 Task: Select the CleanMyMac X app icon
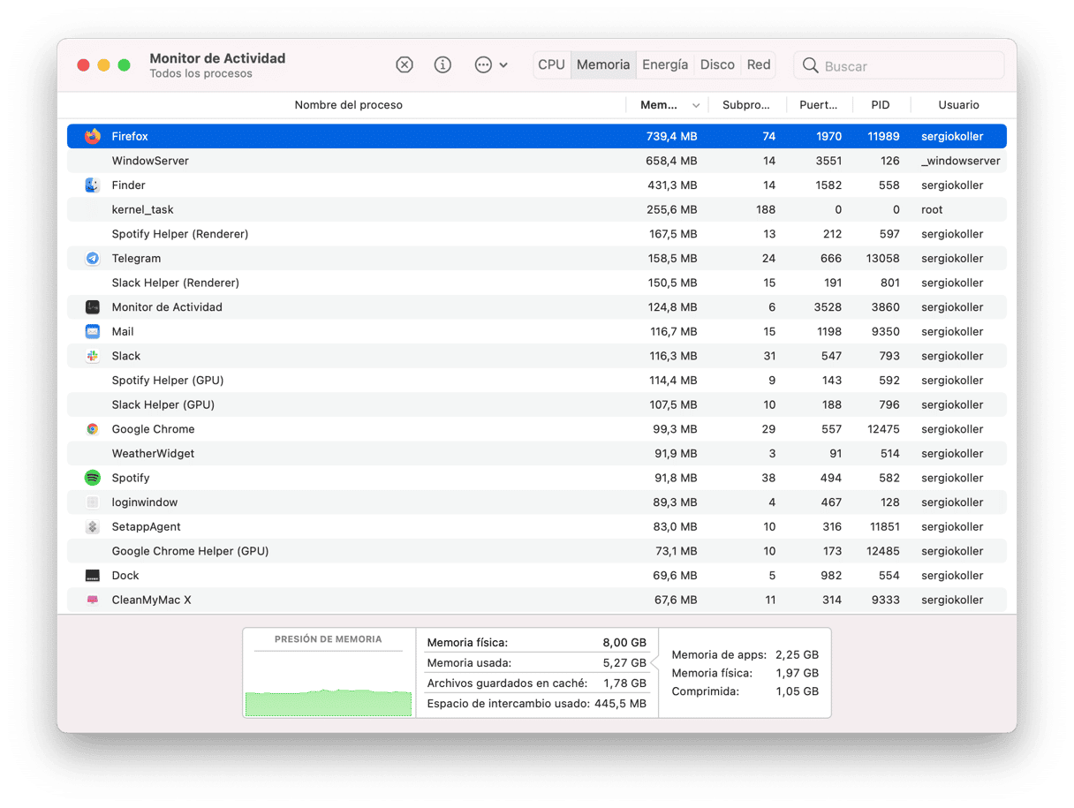93,600
